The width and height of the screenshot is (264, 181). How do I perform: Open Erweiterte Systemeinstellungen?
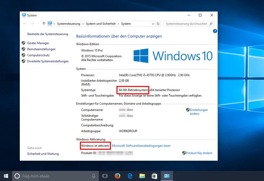[48, 61]
